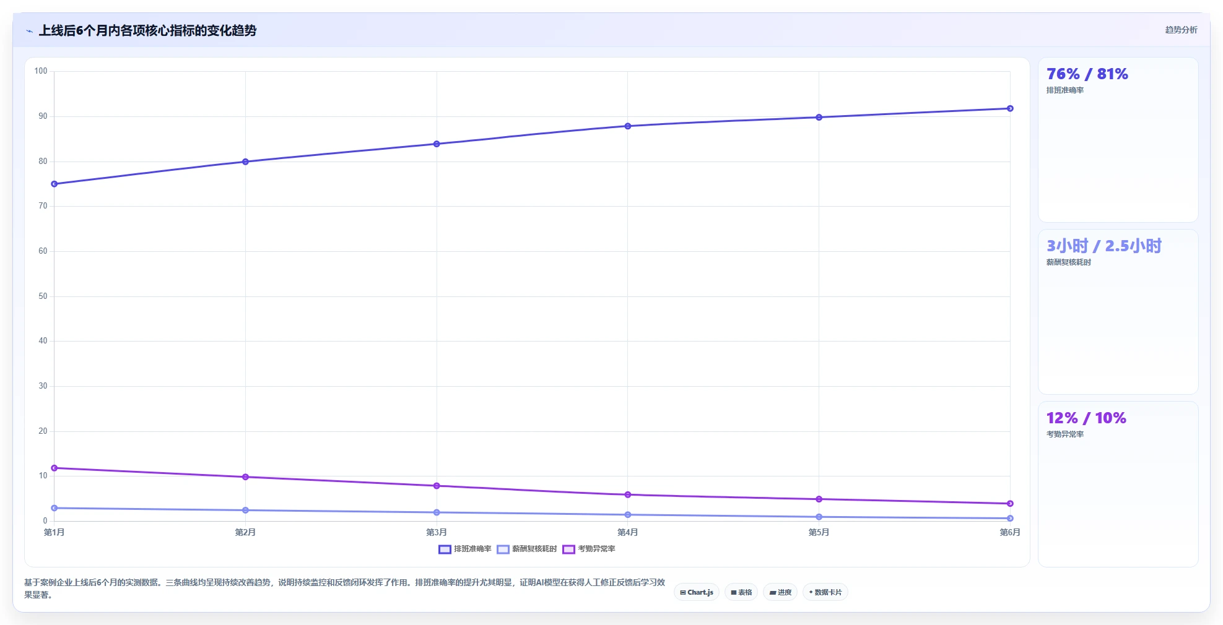Click the 第1月 x-axis label
The width and height of the screenshot is (1223, 625).
click(54, 532)
